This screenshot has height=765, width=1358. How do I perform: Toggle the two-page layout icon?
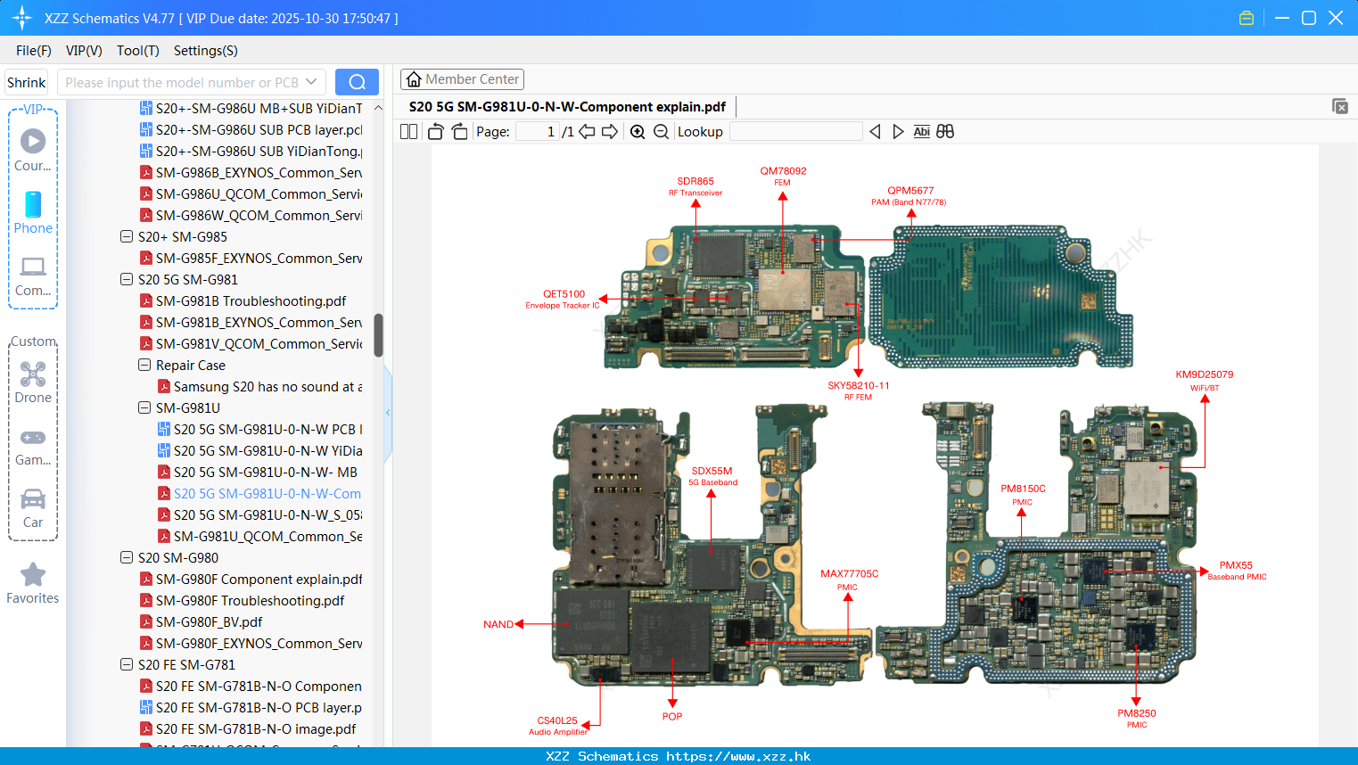click(408, 132)
